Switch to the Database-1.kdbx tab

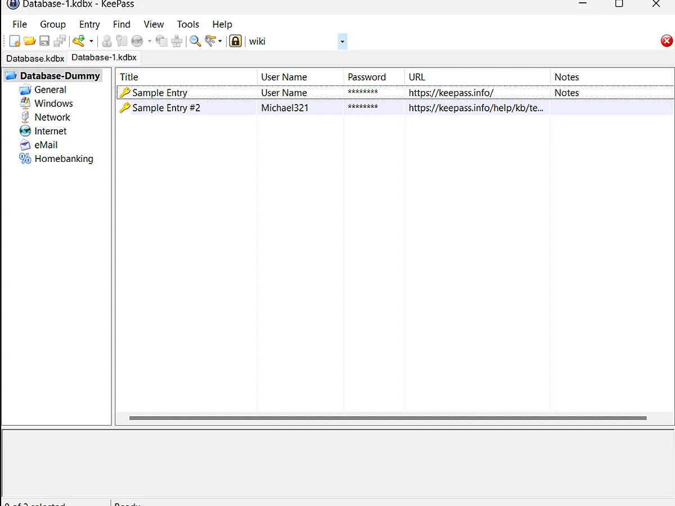click(104, 57)
